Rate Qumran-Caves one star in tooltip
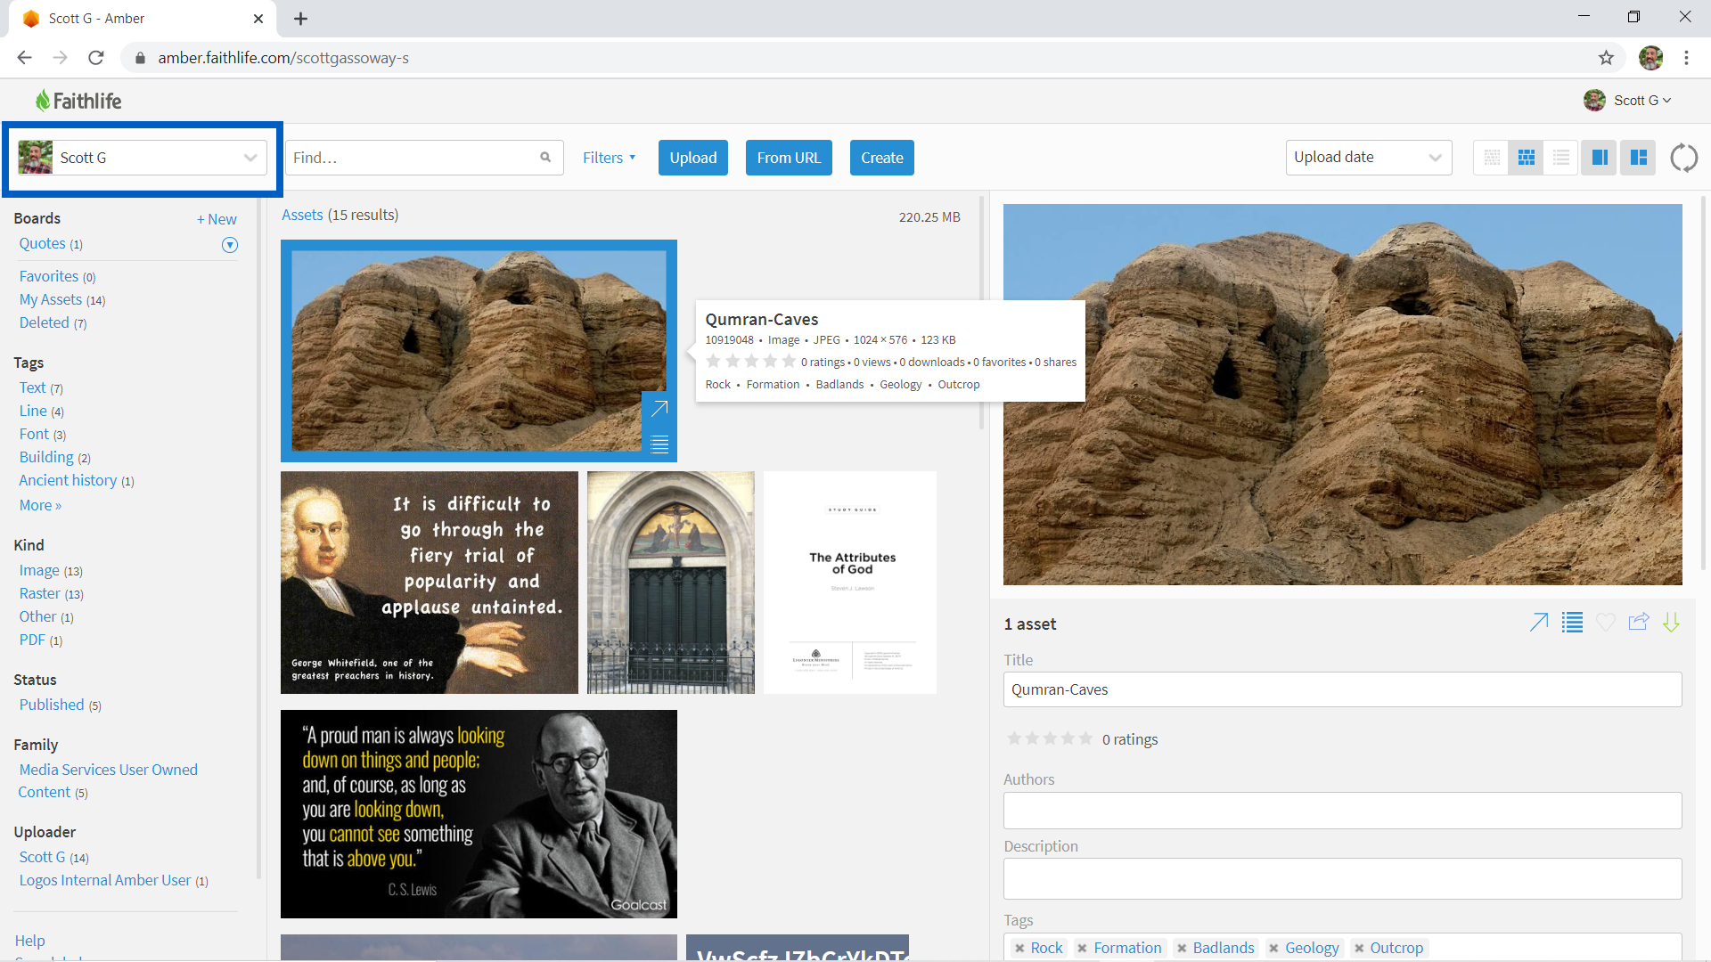Image resolution: width=1711 pixels, height=962 pixels. [713, 362]
